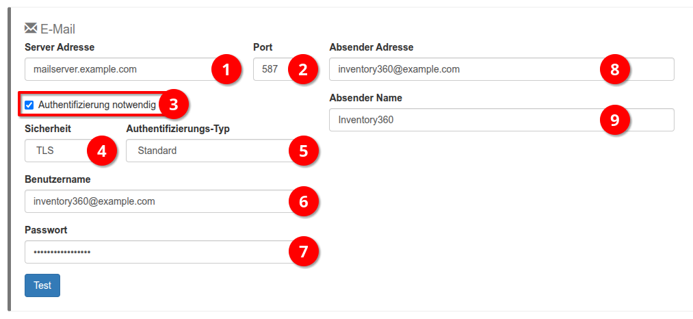Click red marker number 3
The height and width of the screenshot is (319, 693).
point(173,105)
